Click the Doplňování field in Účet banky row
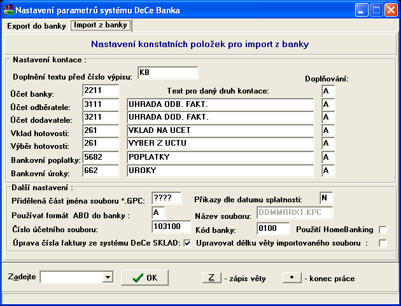The height and width of the screenshot is (306, 401). [x=328, y=91]
